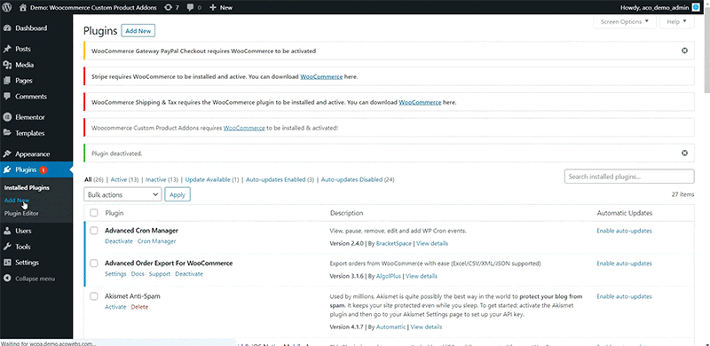Deactivate Advanced Cron Manager
Image resolution: width=710 pixels, height=346 pixels.
[x=119, y=241]
